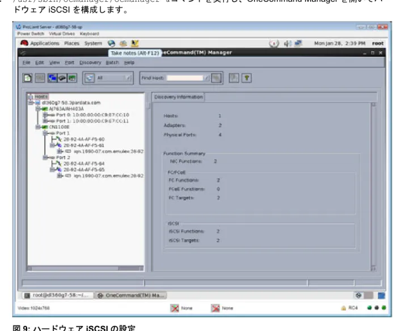Click the Mon Jan 28 clock
393x331 pixels.
click(340, 43)
